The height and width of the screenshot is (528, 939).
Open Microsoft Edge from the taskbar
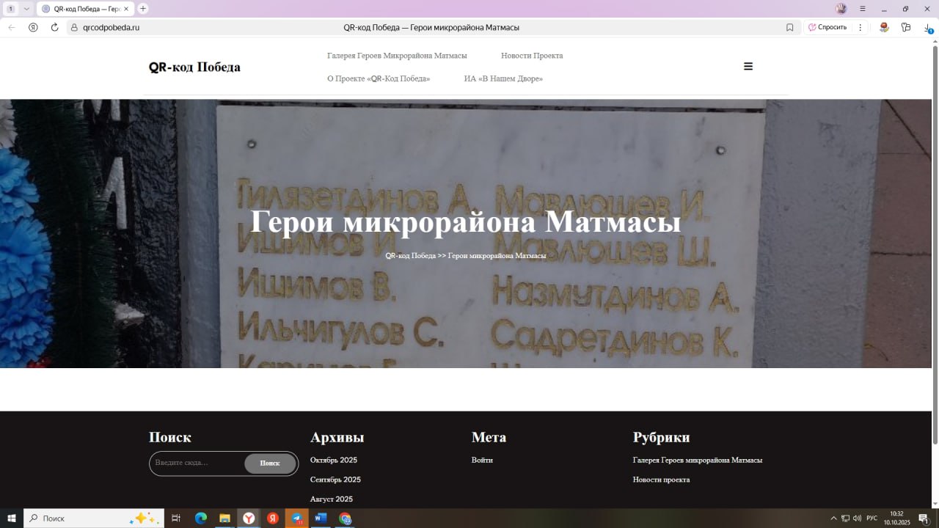tap(200, 518)
